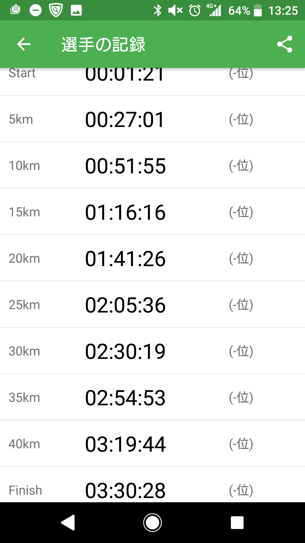Viewport: 305px width, 543px height.
Task: Tap the muted volume status icon
Action: click(x=175, y=11)
